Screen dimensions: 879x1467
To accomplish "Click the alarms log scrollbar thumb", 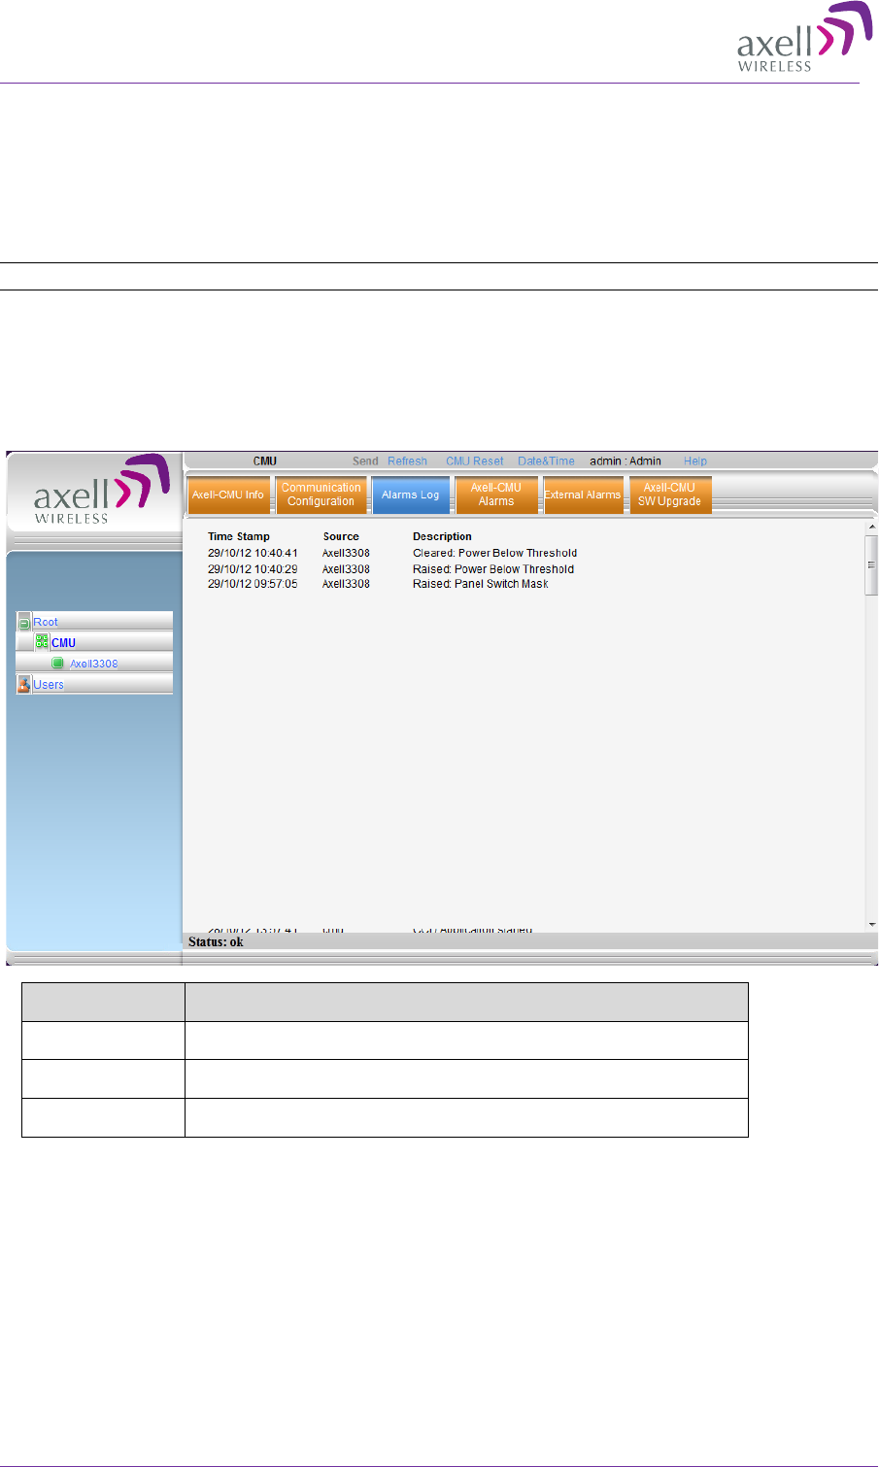I will point(871,563).
